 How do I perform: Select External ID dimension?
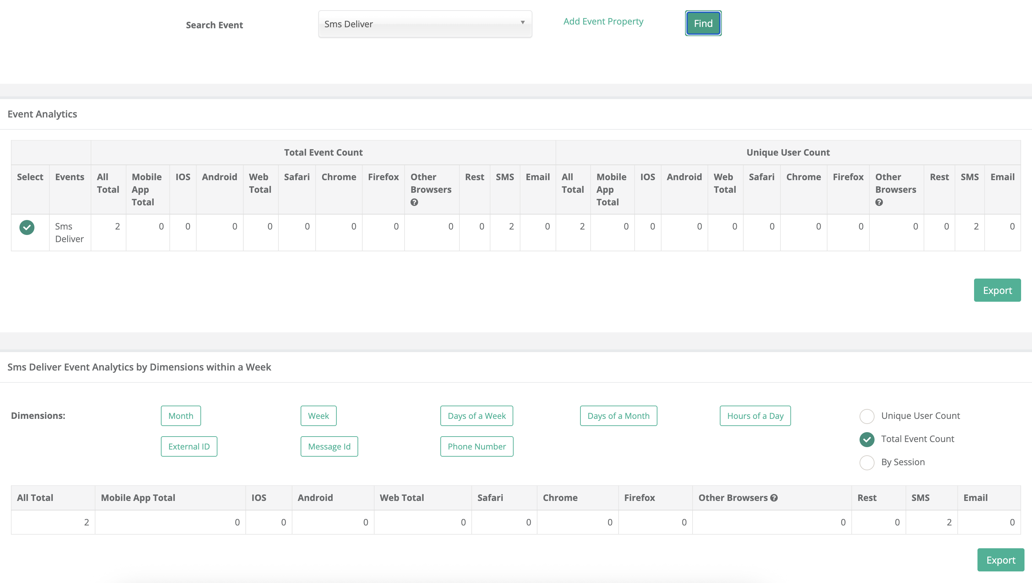[189, 446]
